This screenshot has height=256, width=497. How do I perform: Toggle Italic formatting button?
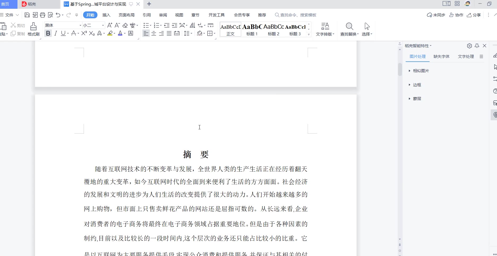pos(56,33)
